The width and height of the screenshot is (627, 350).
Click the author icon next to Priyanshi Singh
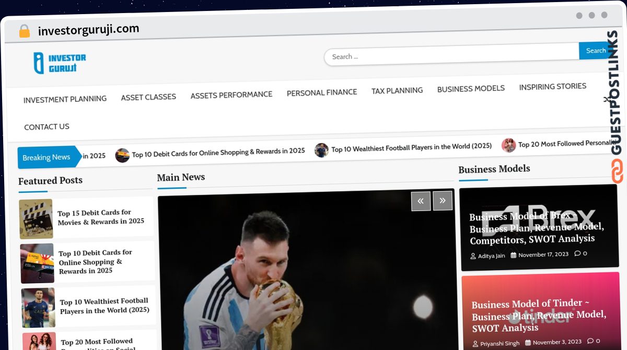(475, 344)
